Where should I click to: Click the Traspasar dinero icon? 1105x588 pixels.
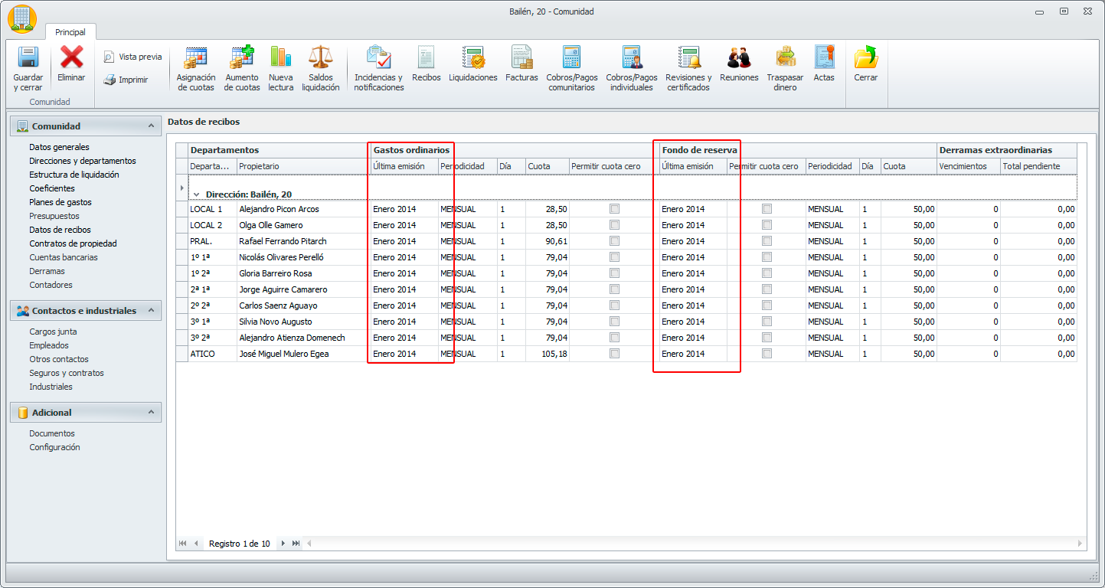pyautogui.click(x=785, y=57)
